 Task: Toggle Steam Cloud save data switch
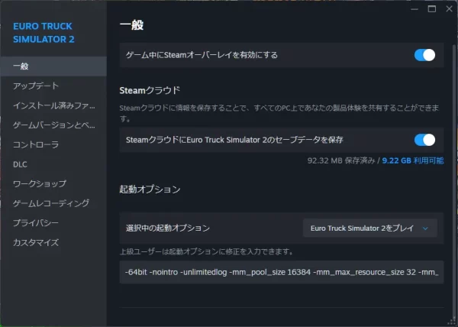(424, 140)
